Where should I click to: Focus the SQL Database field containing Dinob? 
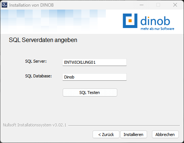pos(94,77)
